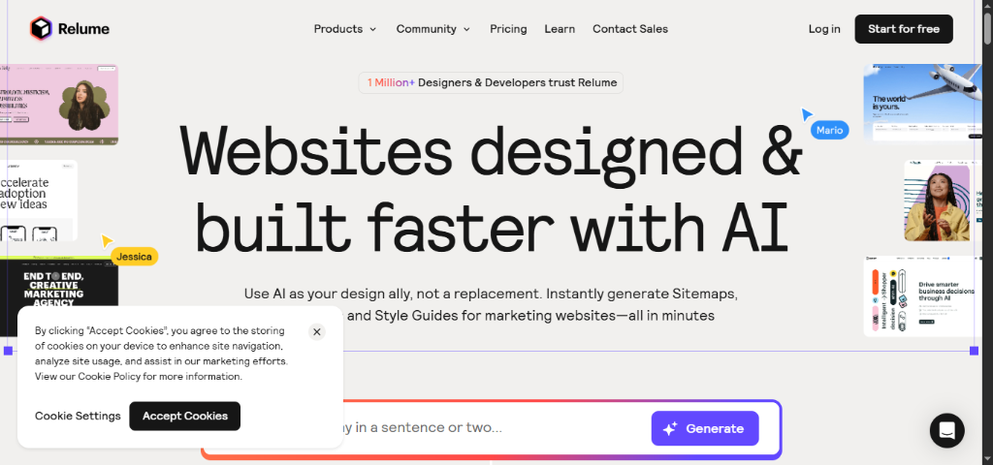Open the 'Accelerate adoption' website thumbnail
993x465 pixels.
[x=39, y=200]
